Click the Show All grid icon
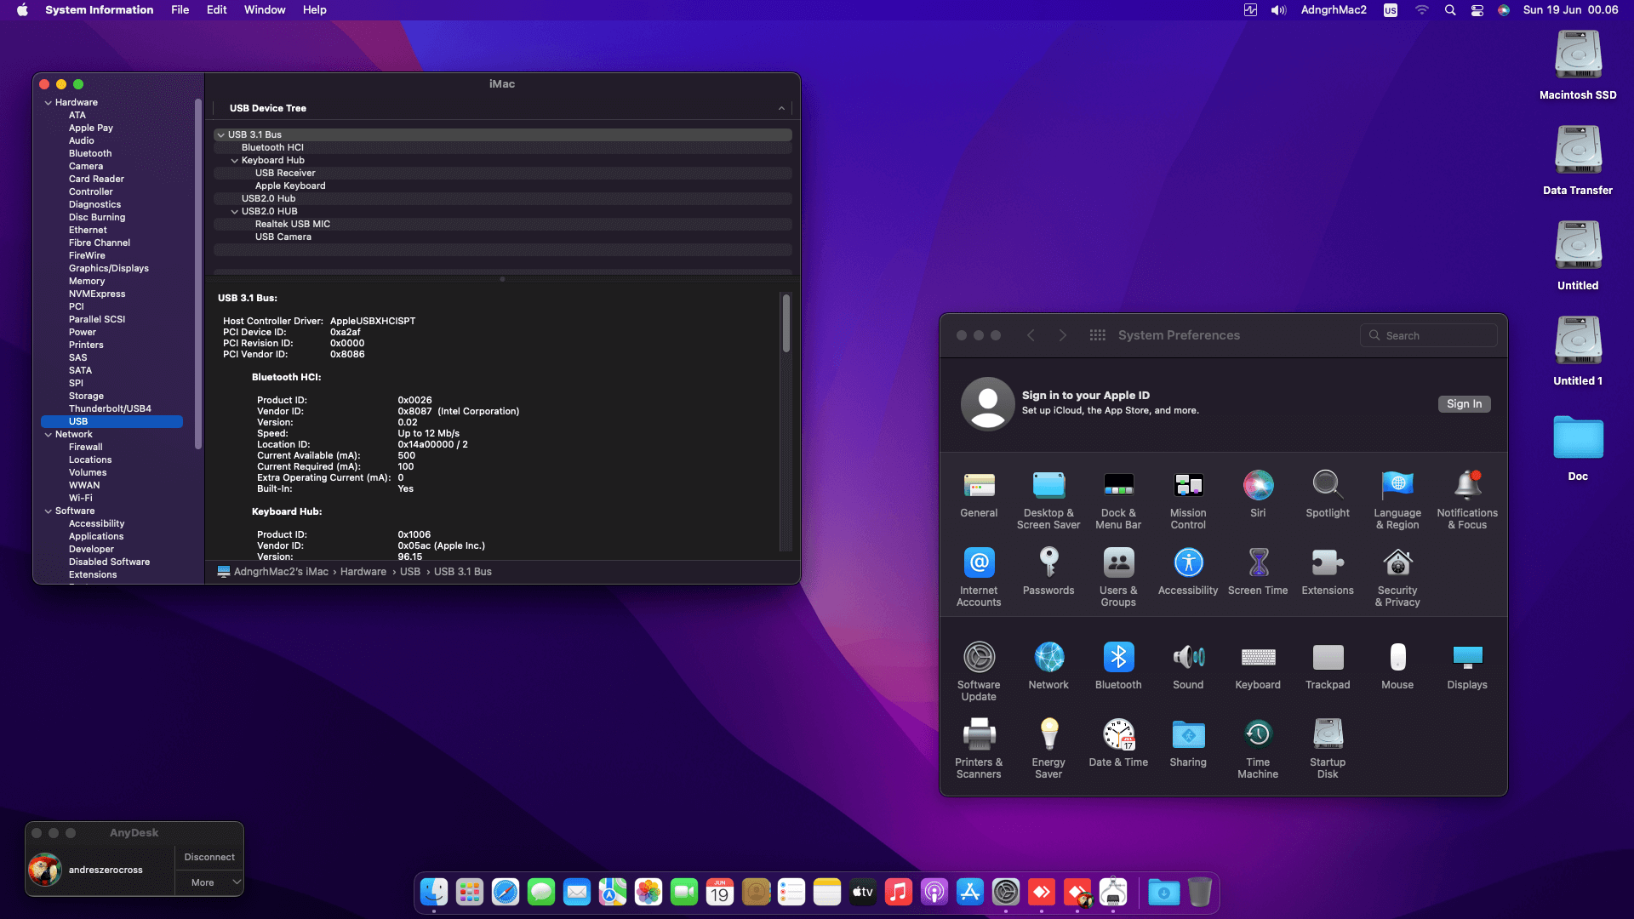1634x919 pixels. [x=1098, y=335]
